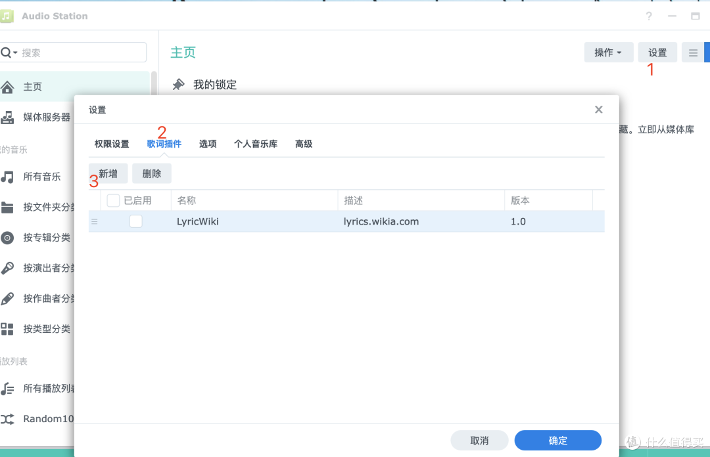Click the 取消 button
The height and width of the screenshot is (457, 710).
pyautogui.click(x=479, y=441)
